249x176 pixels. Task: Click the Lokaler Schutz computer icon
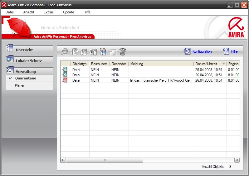pos(10,59)
